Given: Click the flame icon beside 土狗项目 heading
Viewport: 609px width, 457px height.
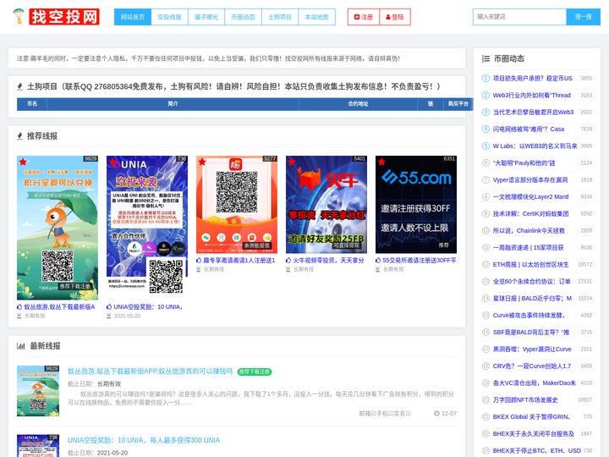Looking at the screenshot, I should click(x=20, y=86).
